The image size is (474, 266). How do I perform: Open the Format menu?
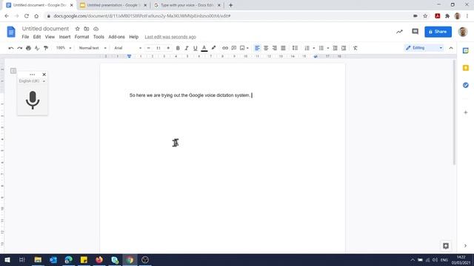click(82, 37)
